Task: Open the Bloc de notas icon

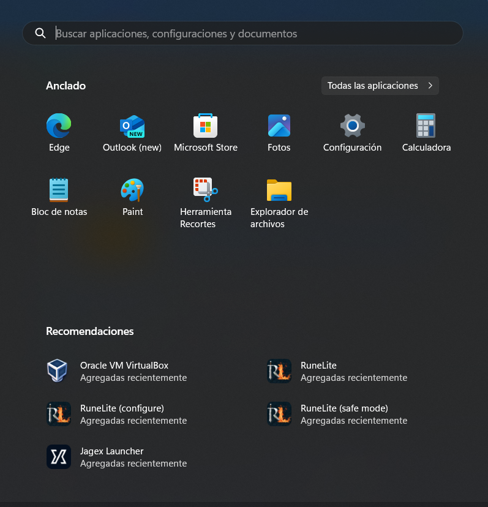Action: click(59, 190)
